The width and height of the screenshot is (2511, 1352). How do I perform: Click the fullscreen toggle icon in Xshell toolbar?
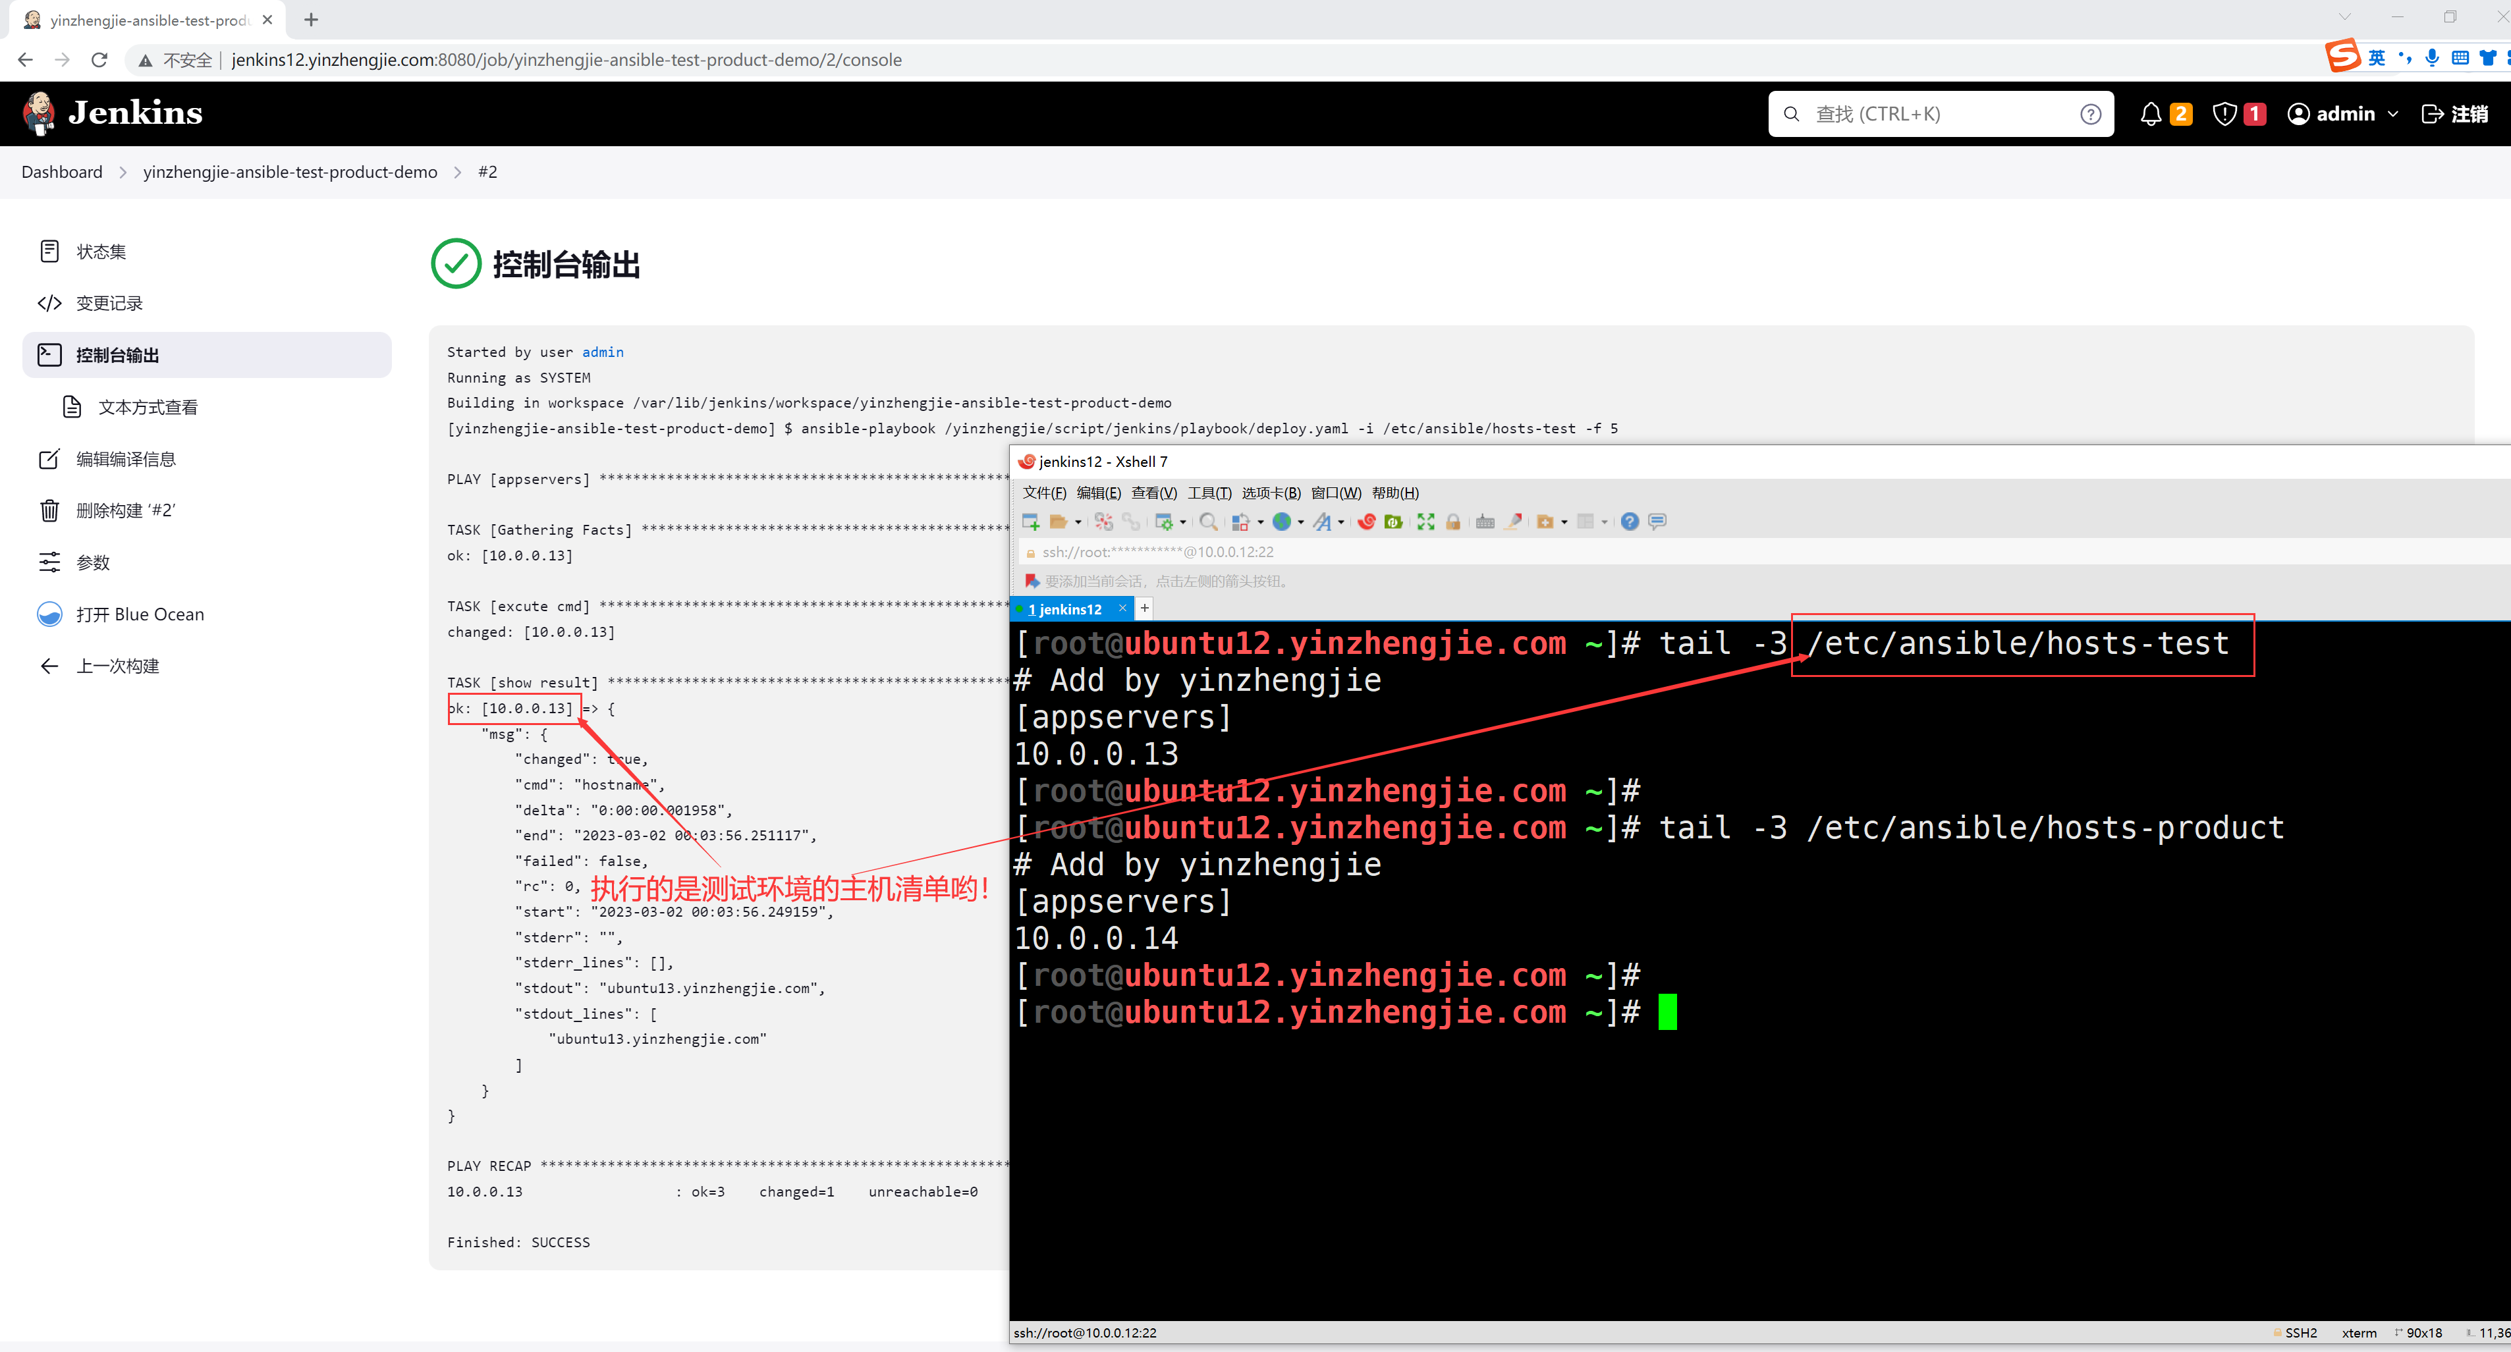[1425, 522]
